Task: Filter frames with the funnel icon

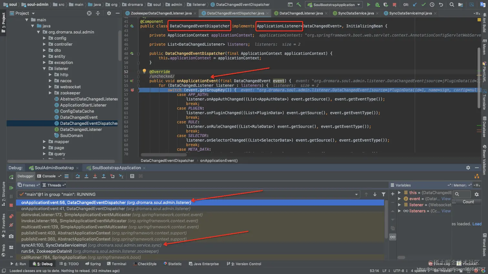Action: click(x=383, y=194)
